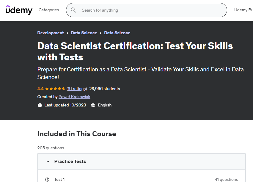View the 31 ratings link
Viewport: 253px width, 182px height.
click(77, 89)
